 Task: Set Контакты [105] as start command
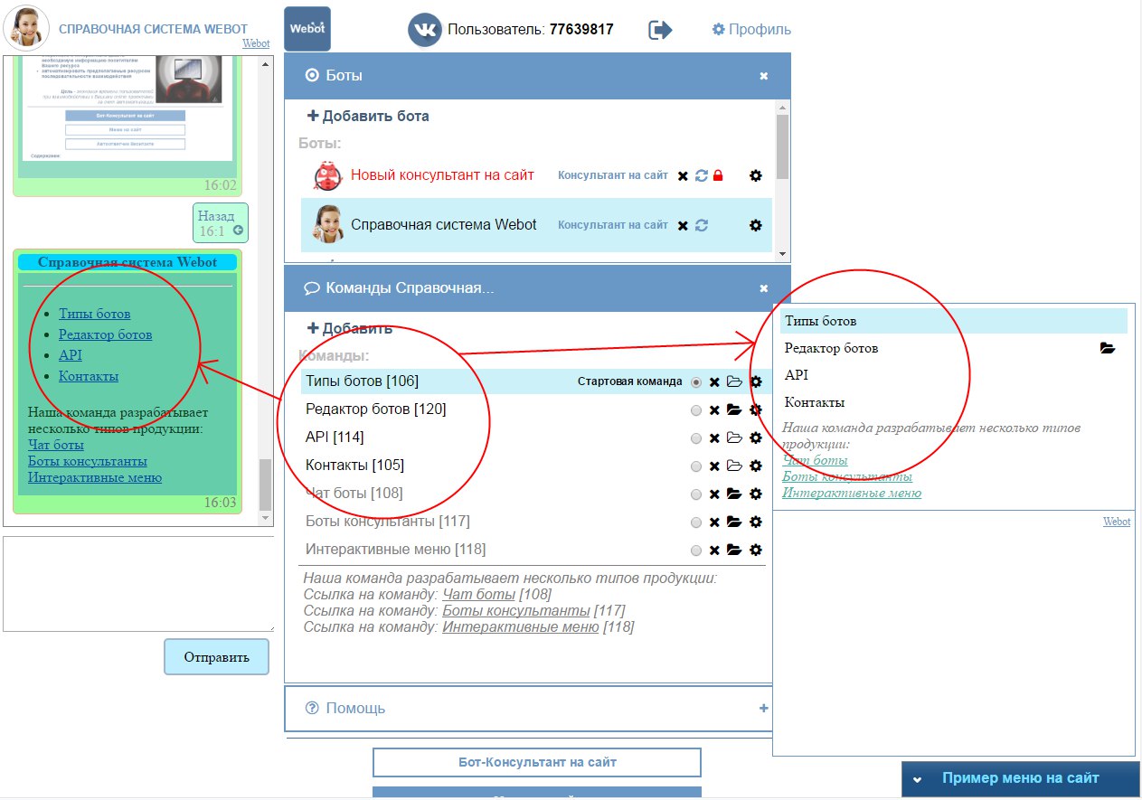[695, 466]
